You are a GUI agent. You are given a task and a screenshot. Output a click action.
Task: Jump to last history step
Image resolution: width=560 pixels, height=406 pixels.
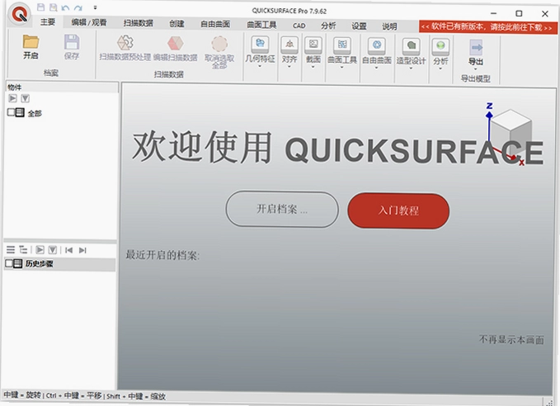point(82,250)
